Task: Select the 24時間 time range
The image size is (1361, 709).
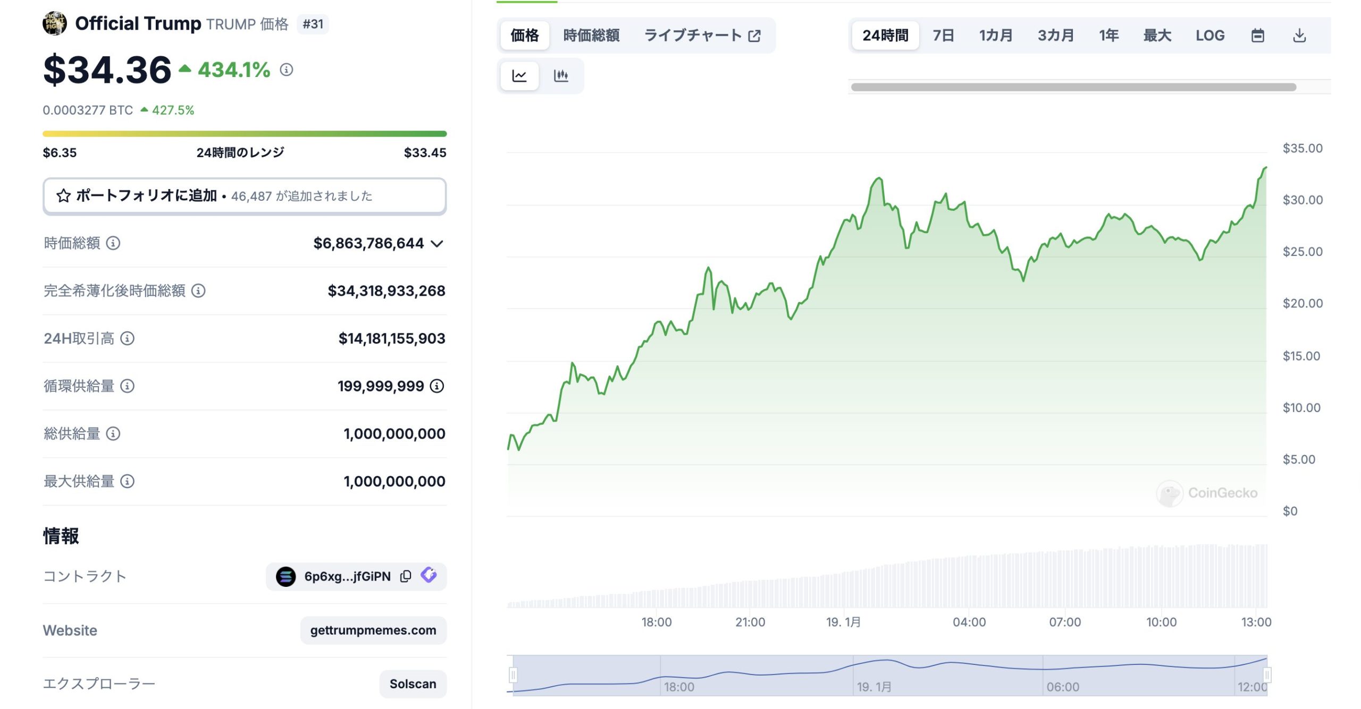Action: [x=885, y=36]
